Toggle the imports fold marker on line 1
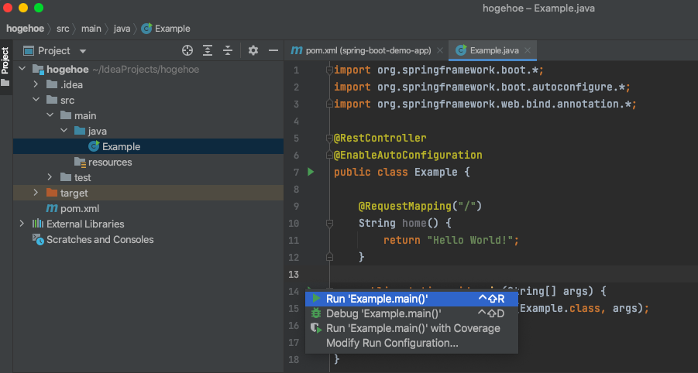The width and height of the screenshot is (698, 373). (329, 70)
